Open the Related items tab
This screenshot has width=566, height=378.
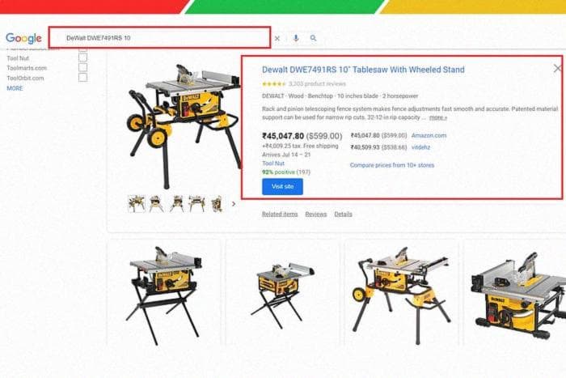point(280,214)
